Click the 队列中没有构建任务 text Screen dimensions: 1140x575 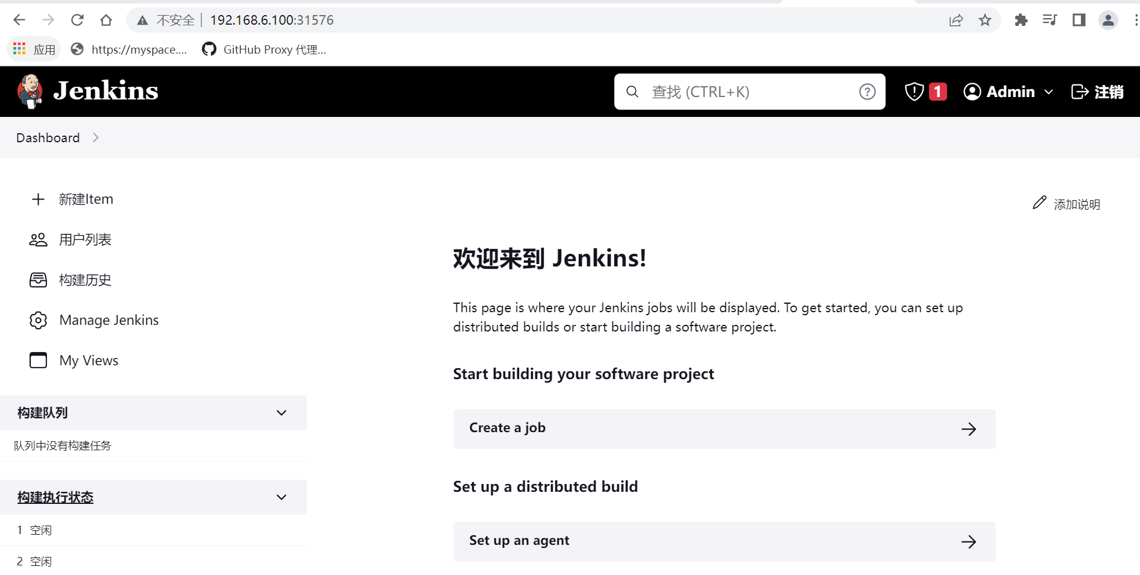[x=63, y=445]
